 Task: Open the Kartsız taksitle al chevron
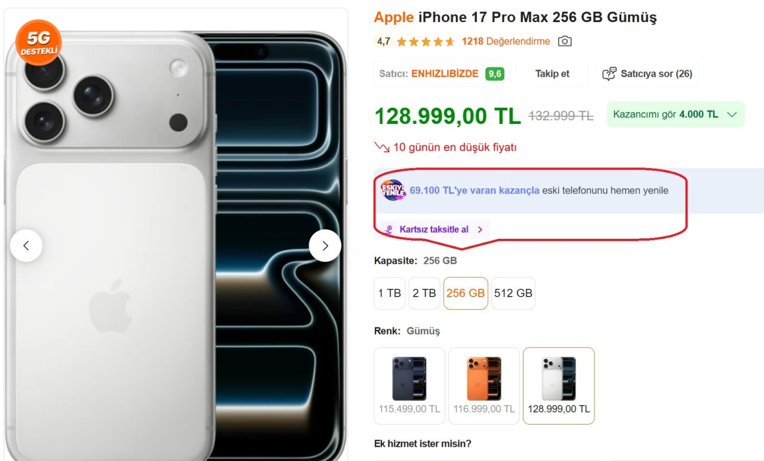tap(480, 229)
